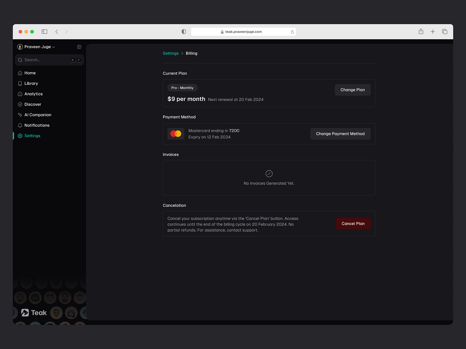466x349 pixels.
Task: Click the privacy shield icon in browser toolbar
Action: pos(183,31)
